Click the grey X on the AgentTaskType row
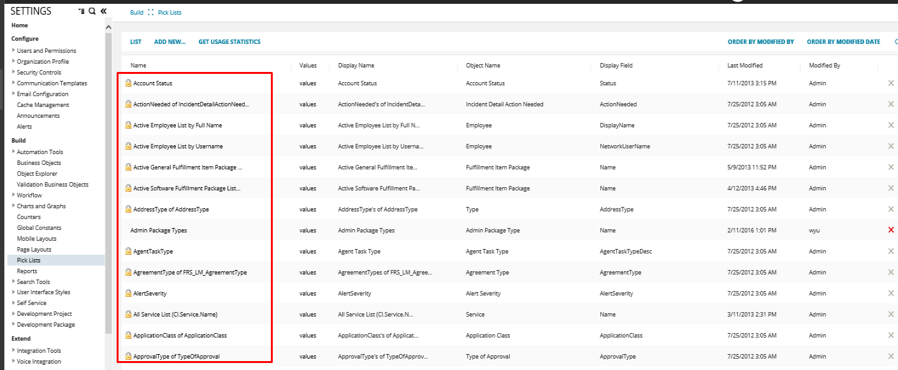Screen dimensions: 898x370 tap(891, 251)
